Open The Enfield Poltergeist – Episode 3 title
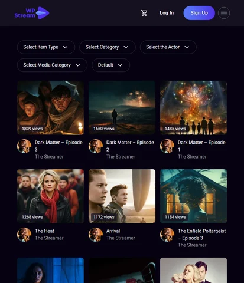Image resolution: width=244 pixels, height=283 pixels. [201, 235]
